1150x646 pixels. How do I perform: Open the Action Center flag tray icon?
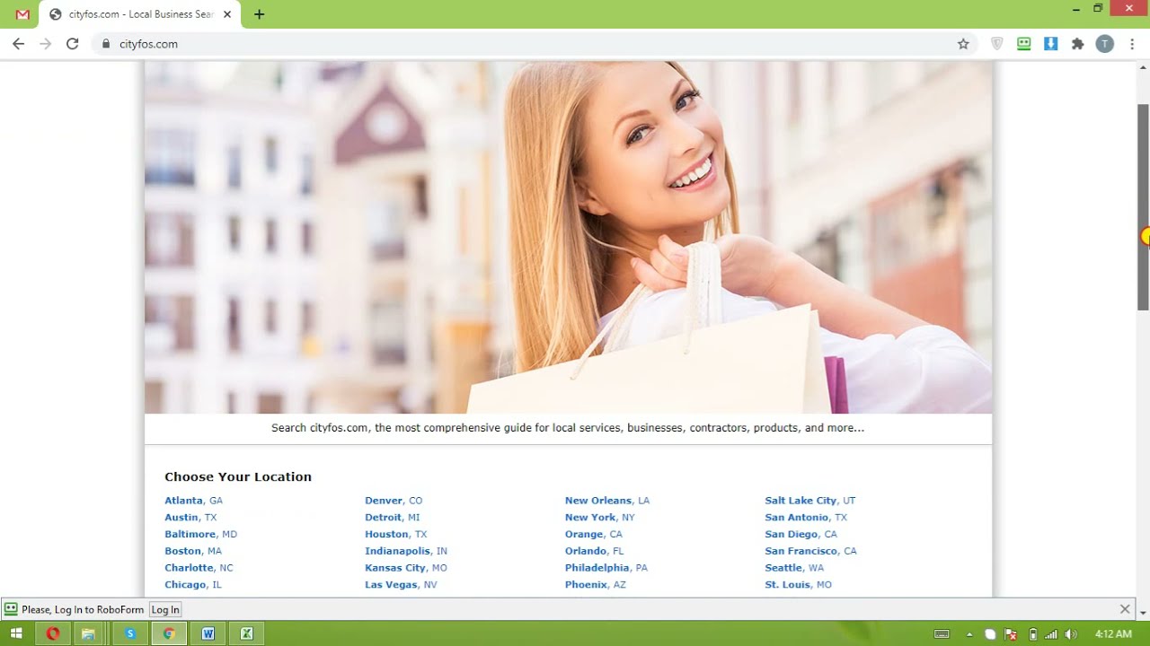(1011, 634)
